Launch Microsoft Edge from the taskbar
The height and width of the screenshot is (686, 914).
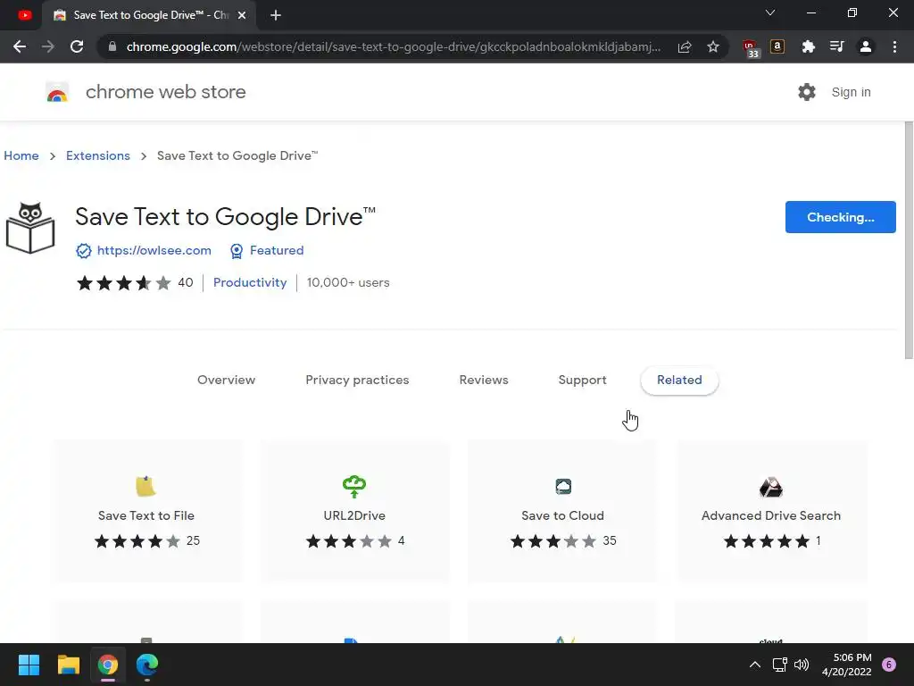[x=147, y=665]
